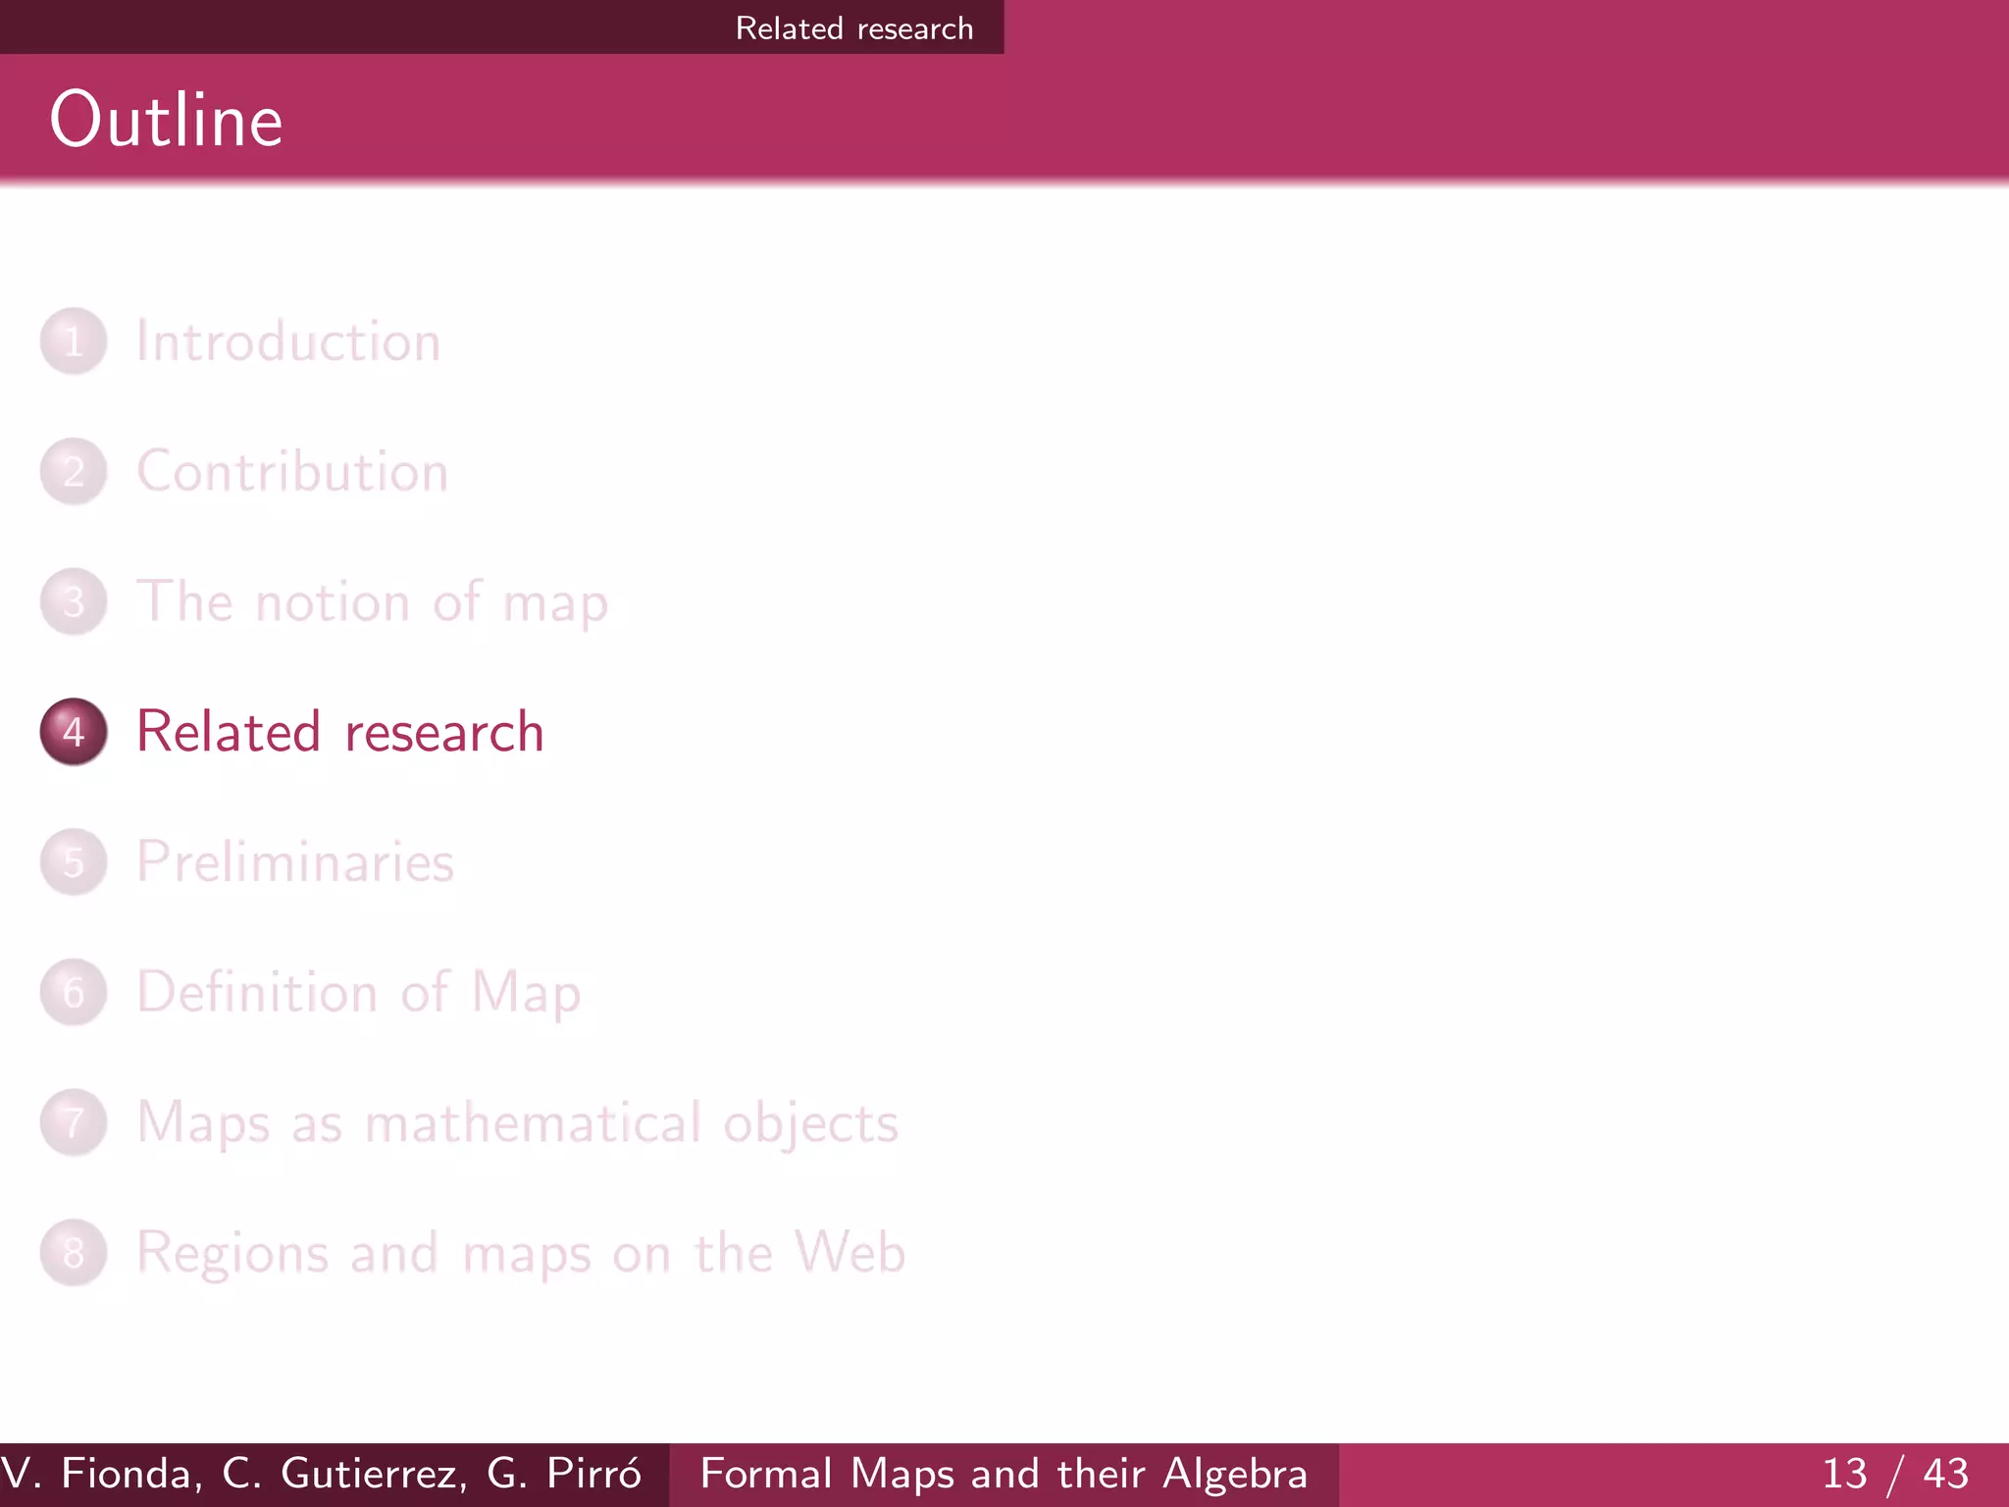Jump to 'Maps as mathematical objects'
Screen dimensions: 2009x1507
tap(517, 1122)
